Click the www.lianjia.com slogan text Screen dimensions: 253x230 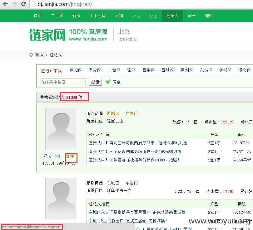88,39
